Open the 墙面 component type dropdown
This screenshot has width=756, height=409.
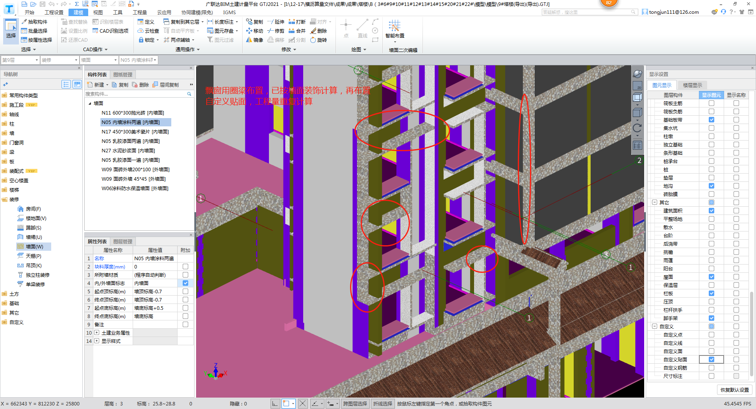(x=99, y=60)
